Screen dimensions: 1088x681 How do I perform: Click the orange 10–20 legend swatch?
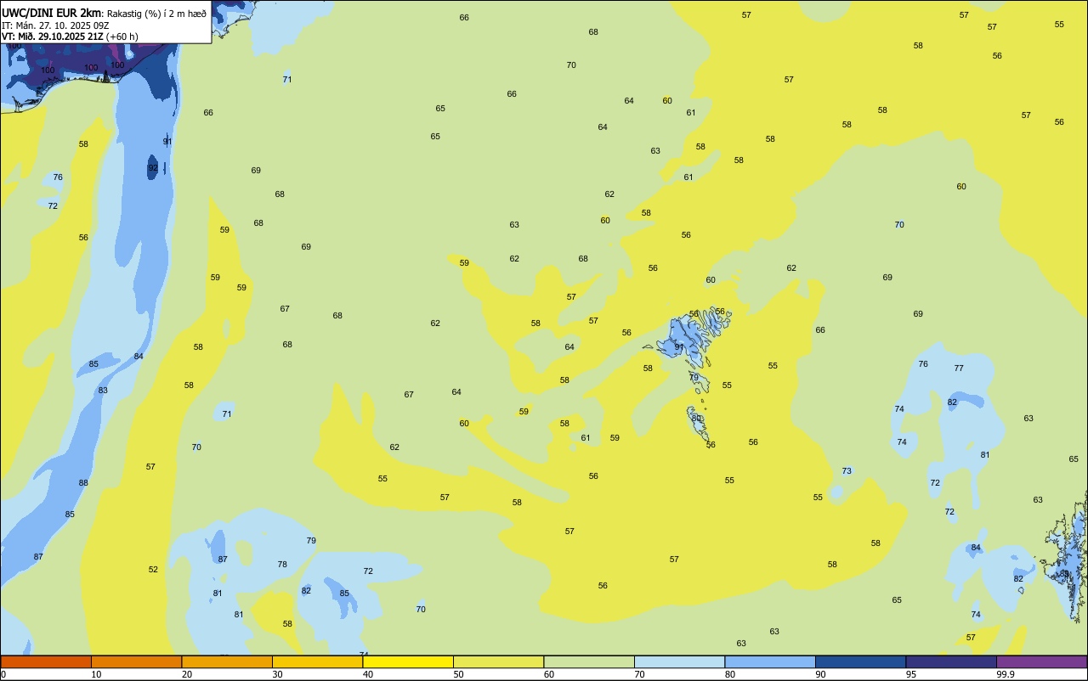pyautogui.click(x=136, y=661)
